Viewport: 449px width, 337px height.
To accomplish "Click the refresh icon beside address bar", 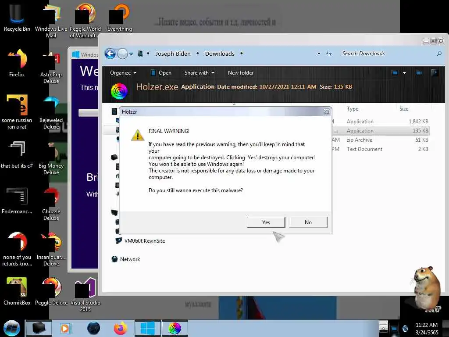I will [x=329, y=54].
